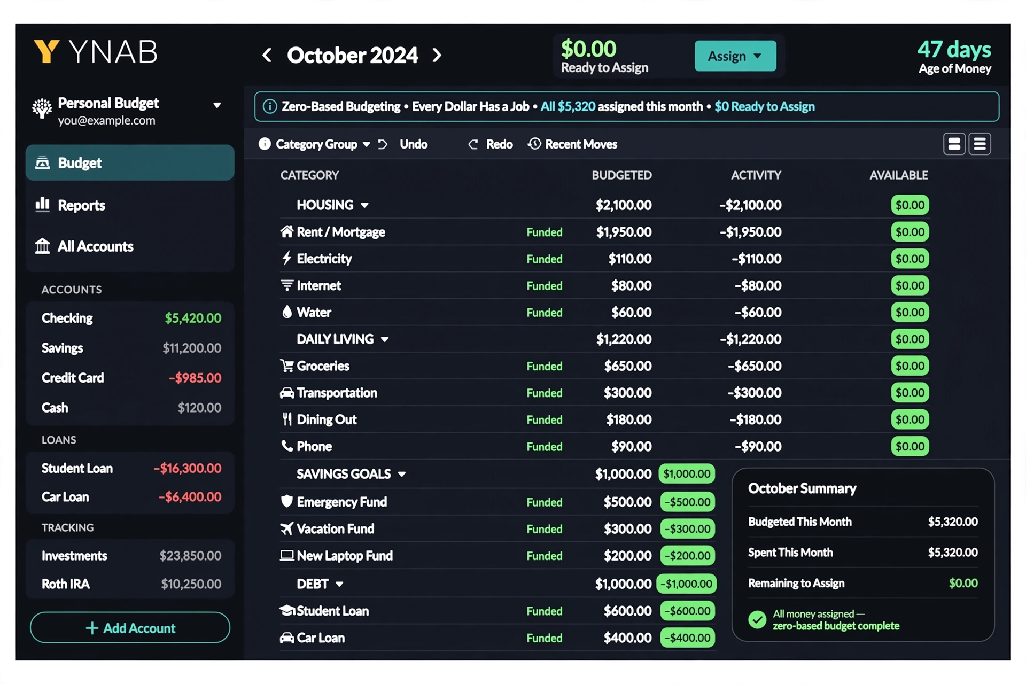Select the Cash account
The image size is (1026, 684).
131,408
